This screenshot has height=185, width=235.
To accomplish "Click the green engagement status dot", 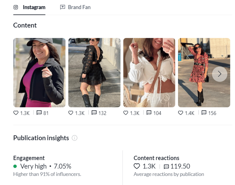I will [15, 166].
